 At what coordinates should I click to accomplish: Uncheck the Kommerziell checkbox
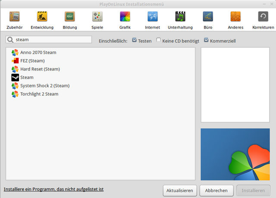coord(206,40)
